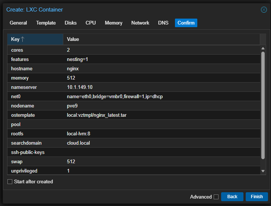Image resolution: width=271 pixels, height=206 pixels.
Task: Open the Template tab
Action: click(x=46, y=23)
